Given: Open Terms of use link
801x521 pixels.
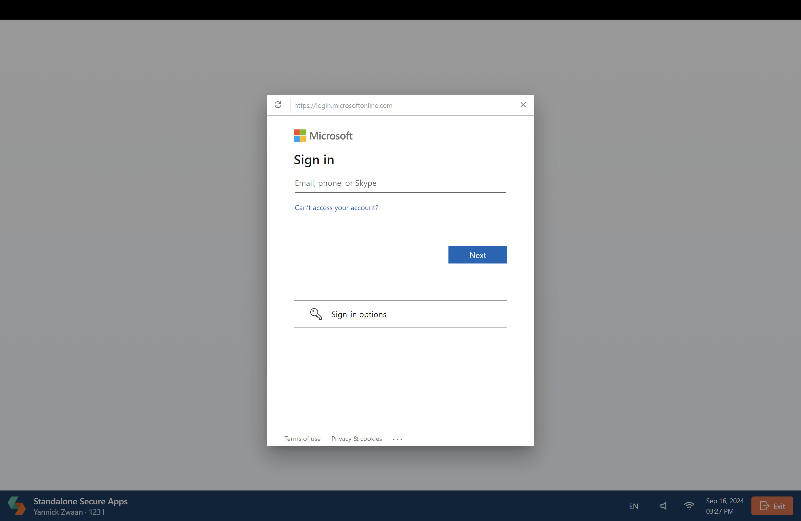Looking at the screenshot, I should click(x=302, y=438).
